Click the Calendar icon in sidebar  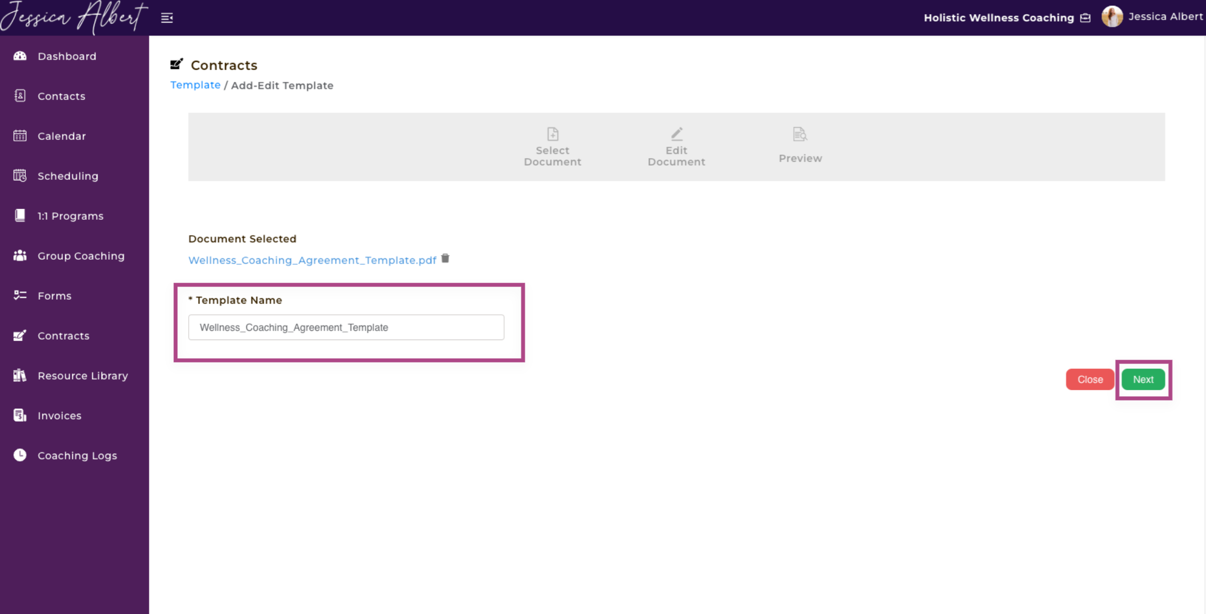20,135
